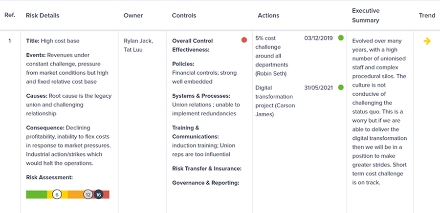Open the 'Digital transformation project' action

point(275,101)
